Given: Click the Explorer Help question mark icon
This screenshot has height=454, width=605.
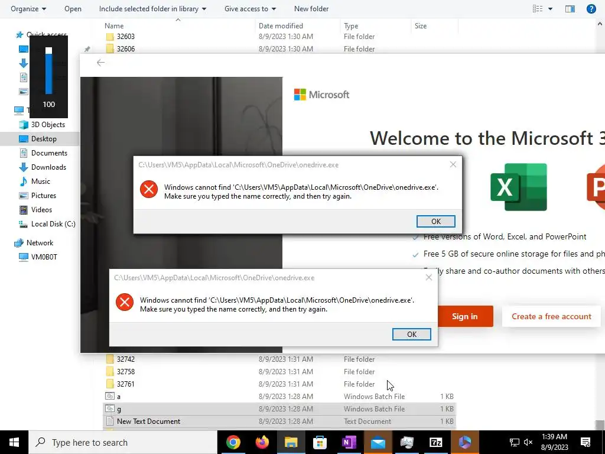Looking at the screenshot, I should (x=591, y=8).
